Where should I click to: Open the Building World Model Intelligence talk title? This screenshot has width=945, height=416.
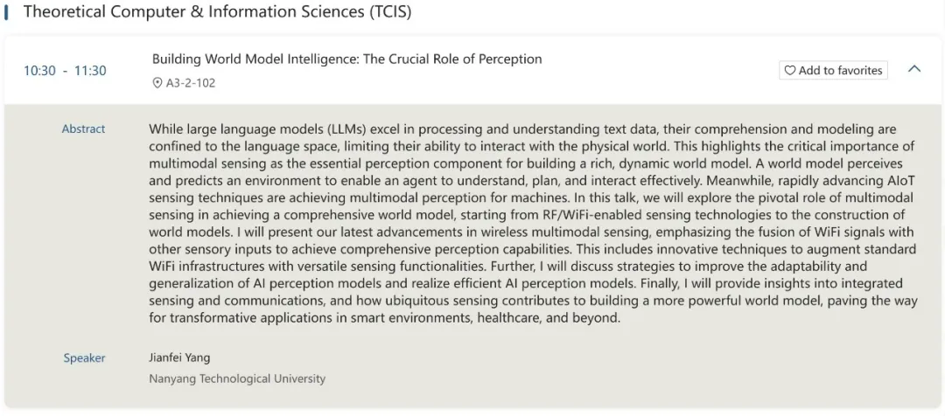346,59
